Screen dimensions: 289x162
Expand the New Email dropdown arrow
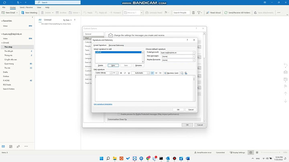click(x=17, y=13)
